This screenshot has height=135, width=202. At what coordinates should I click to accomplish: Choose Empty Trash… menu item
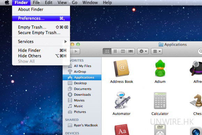41,27
